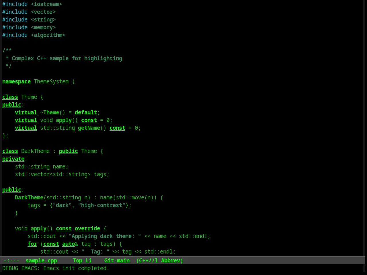The width and height of the screenshot is (367, 275).
Task: Click the comment 'Complex C++ sample for highlighting'
Action: point(67,58)
